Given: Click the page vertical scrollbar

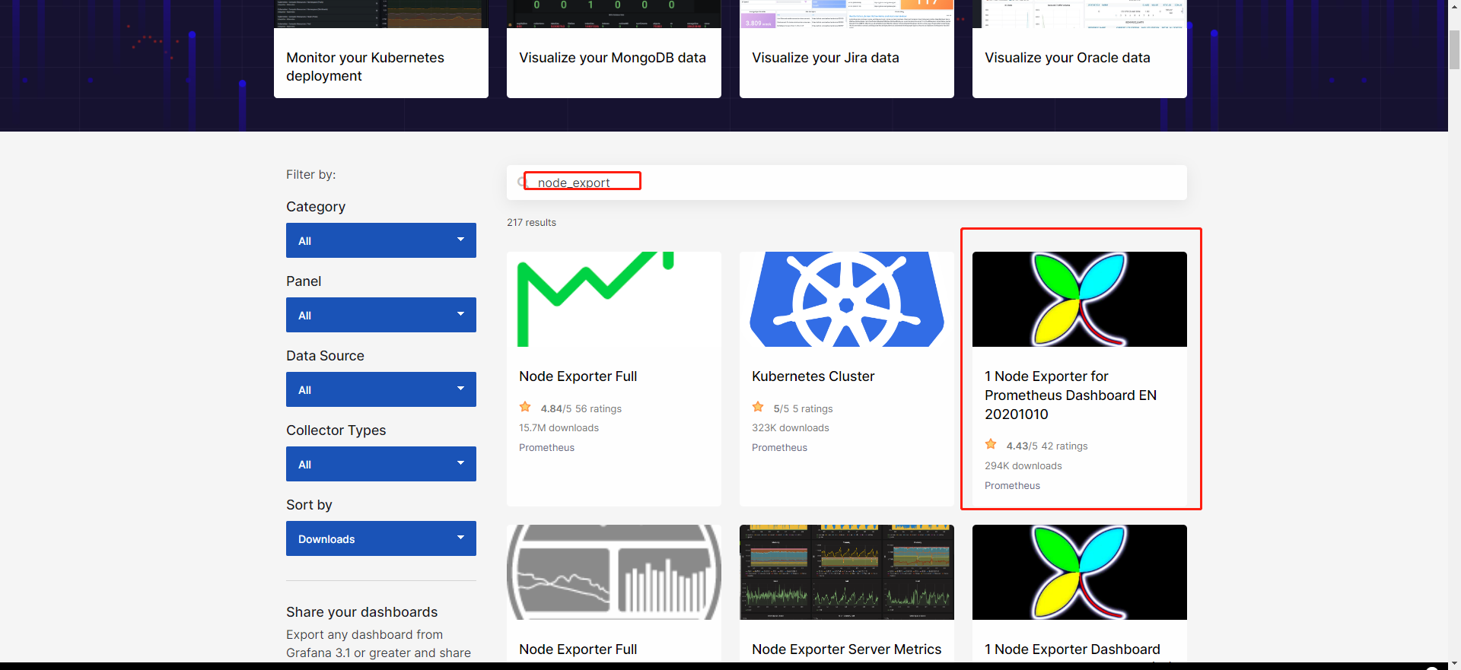Looking at the screenshot, I should point(1454,335).
